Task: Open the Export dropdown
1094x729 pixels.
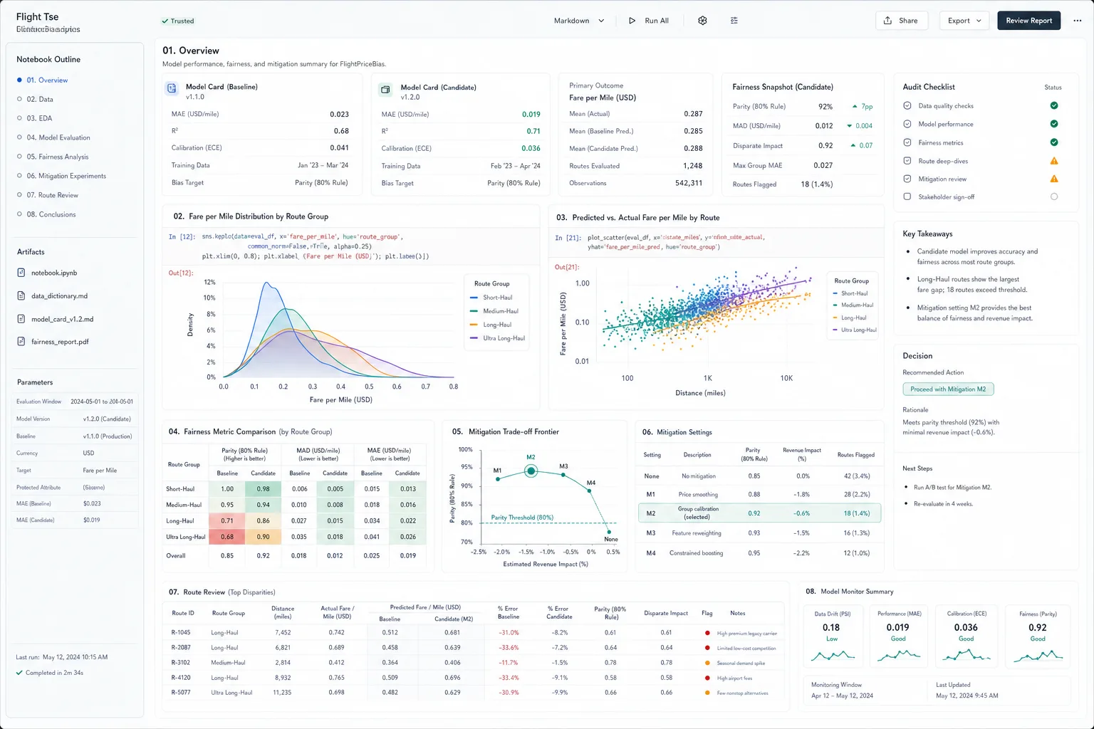Action: click(x=964, y=21)
